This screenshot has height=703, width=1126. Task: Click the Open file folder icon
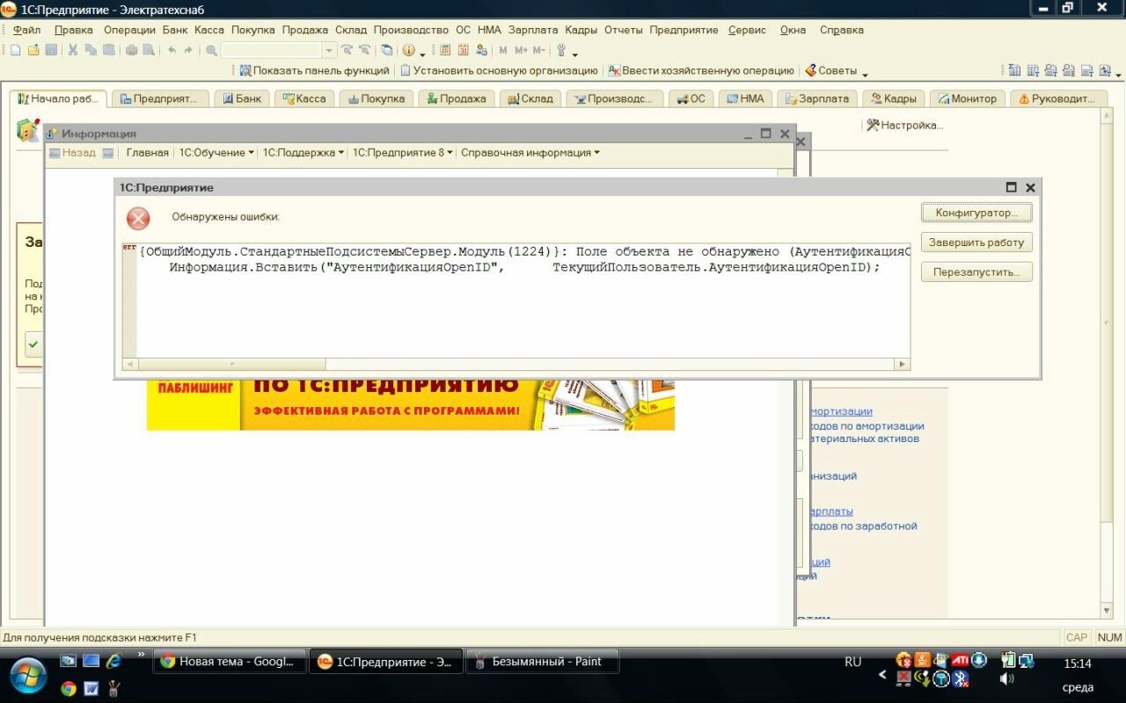tap(33, 50)
